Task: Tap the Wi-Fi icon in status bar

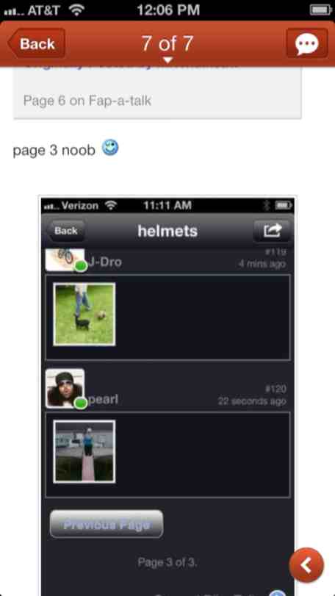Action: point(76,10)
